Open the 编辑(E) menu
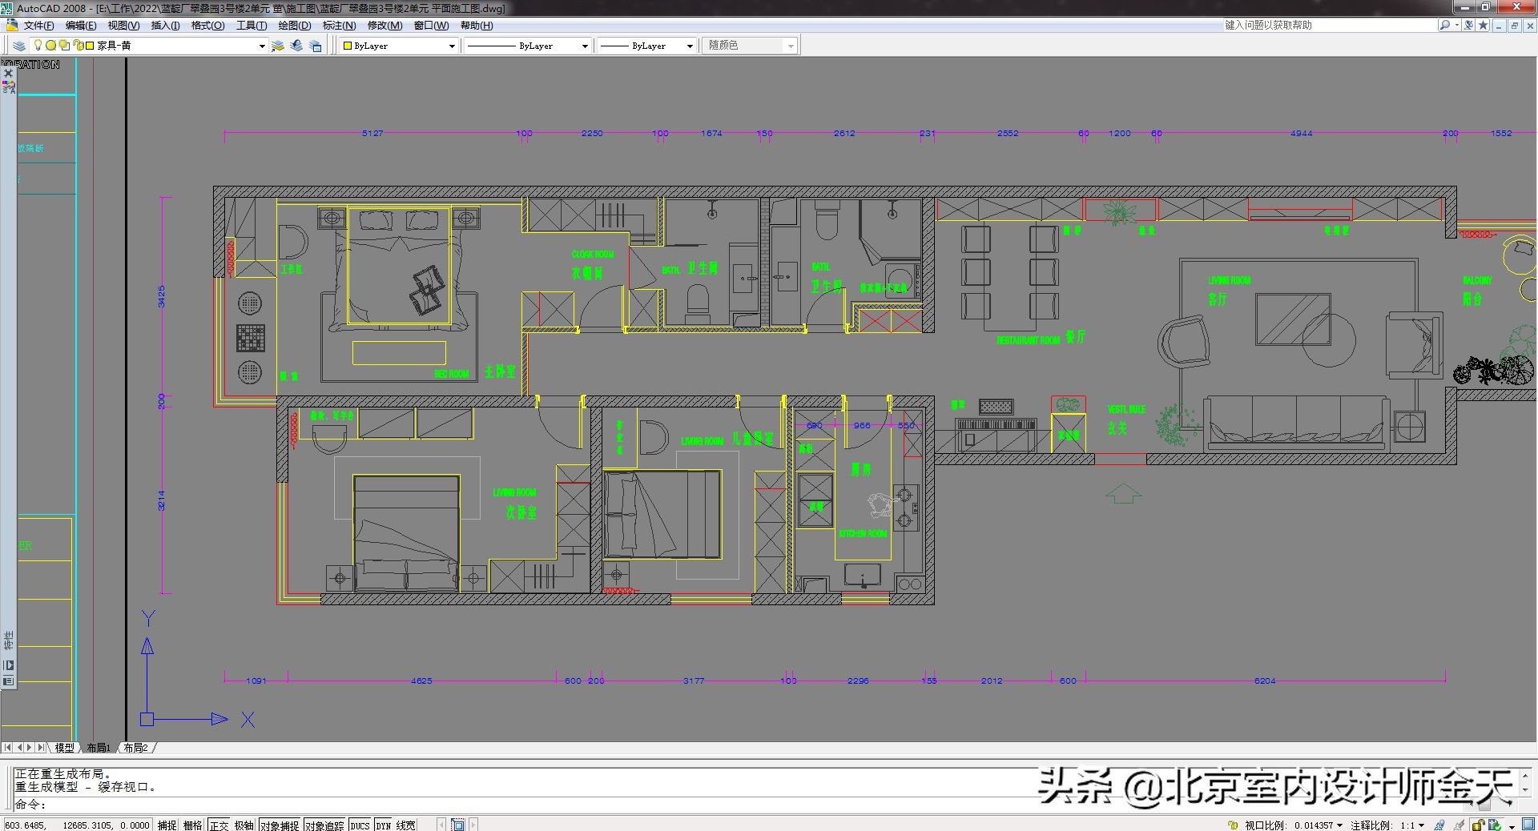1538x831 pixels. [81, 26]
